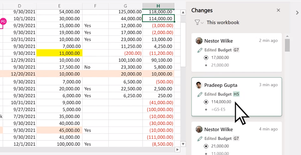The height and width of the screenshot is (155, 301).
Task: Click the Nestor Wilke name on 2 min ago card
Action: pos(219,41)
